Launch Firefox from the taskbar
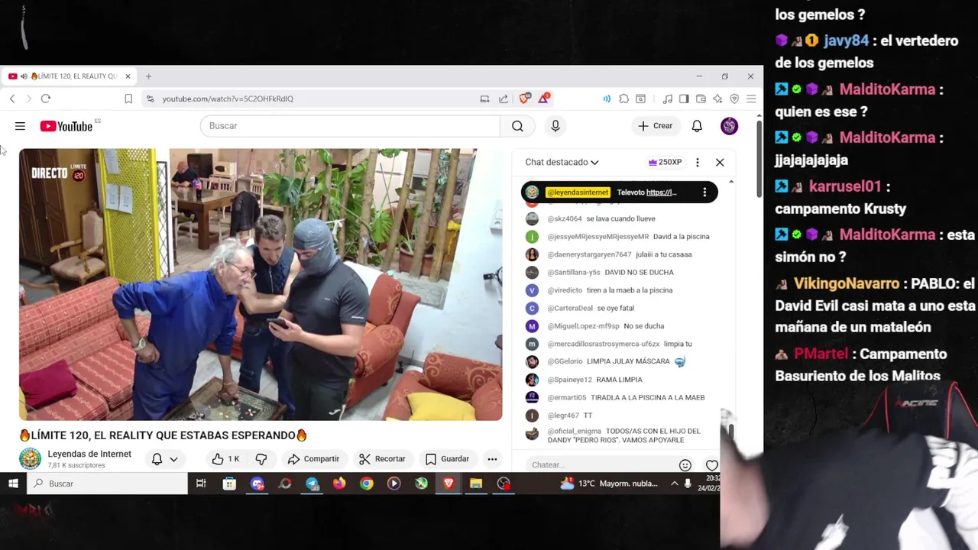Viewport: 978px width, 550px height. point(339,484)
